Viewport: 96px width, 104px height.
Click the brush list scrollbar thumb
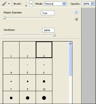70,61
